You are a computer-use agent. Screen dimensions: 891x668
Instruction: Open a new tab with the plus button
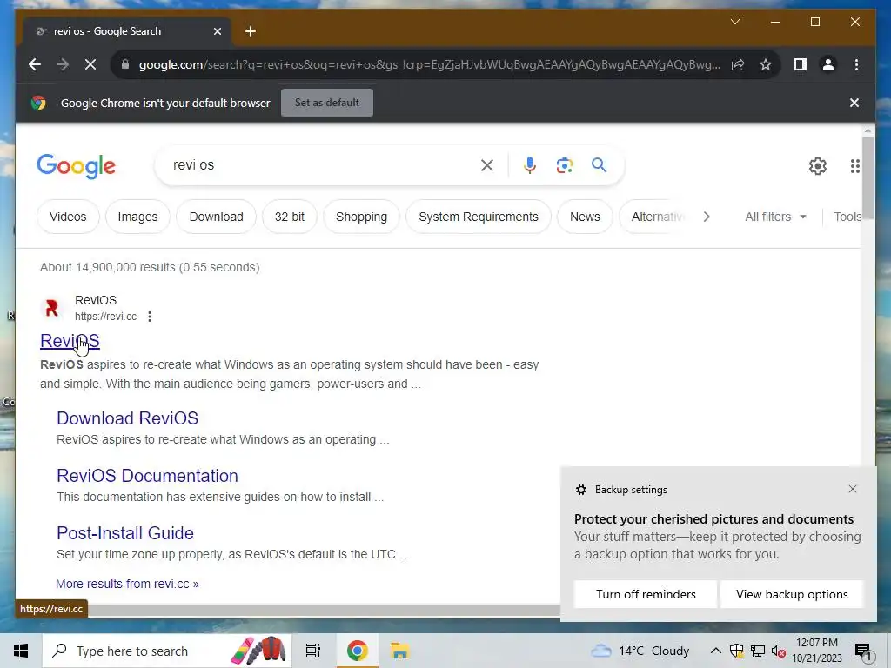(x=250, y=31)
